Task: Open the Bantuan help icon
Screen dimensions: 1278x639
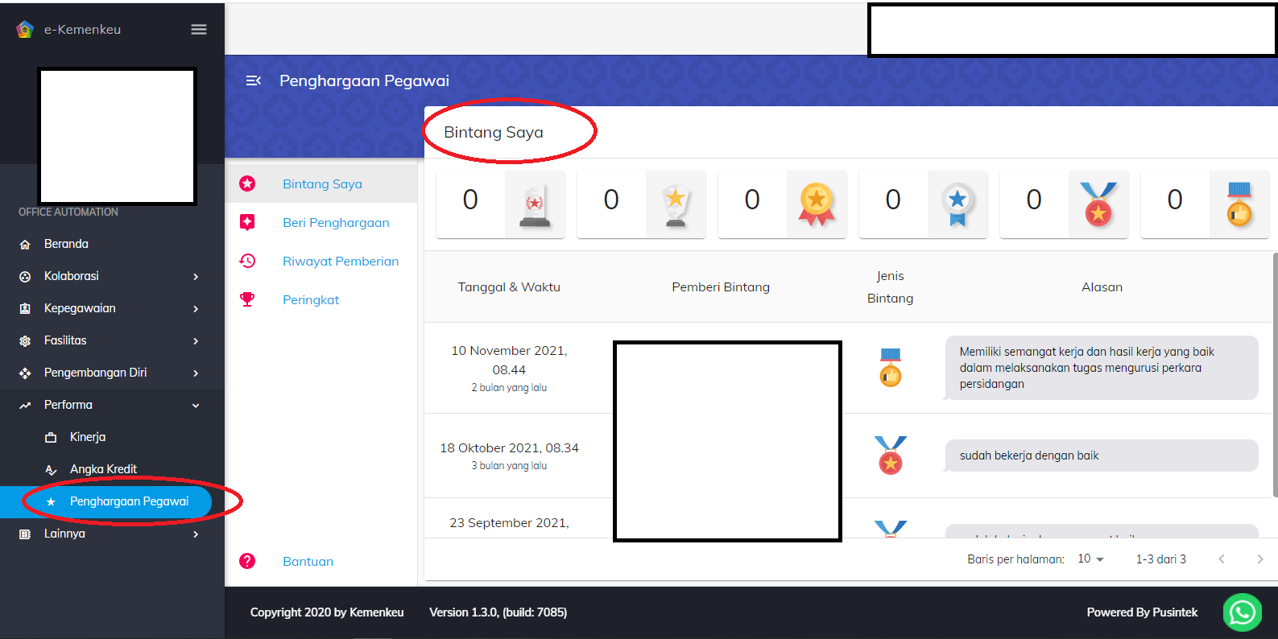Action: [x=247, y=561]
